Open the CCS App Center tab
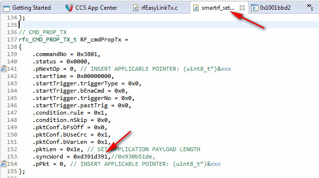The width and height of the screenshot is (319, 178). 96,8
